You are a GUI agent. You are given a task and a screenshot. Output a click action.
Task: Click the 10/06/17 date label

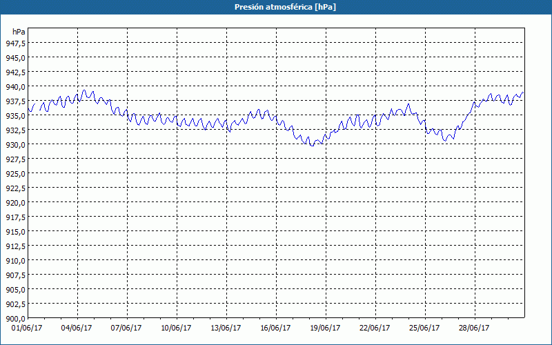click(x=176, y=328)
